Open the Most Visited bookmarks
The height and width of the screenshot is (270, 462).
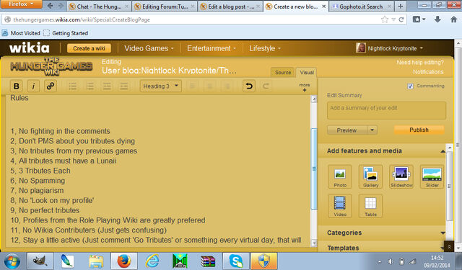pyautogui.click(x=21, y=33)
